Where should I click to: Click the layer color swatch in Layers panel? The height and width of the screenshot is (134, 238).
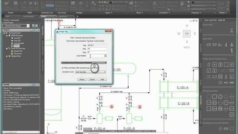[x=111, y=3]
